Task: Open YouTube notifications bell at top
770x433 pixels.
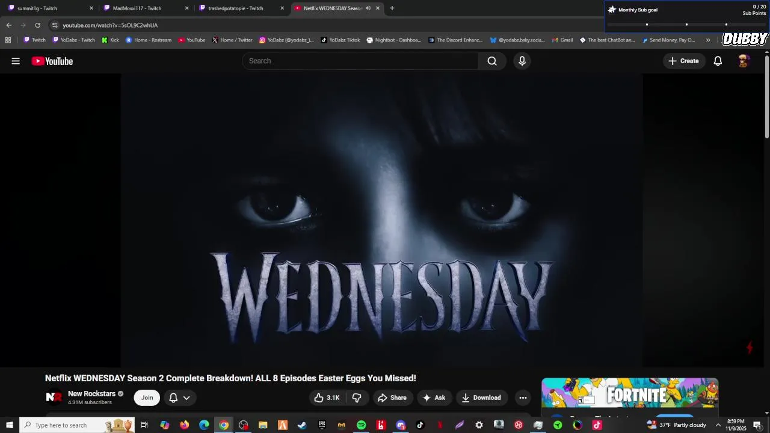Action: [718, 61]
